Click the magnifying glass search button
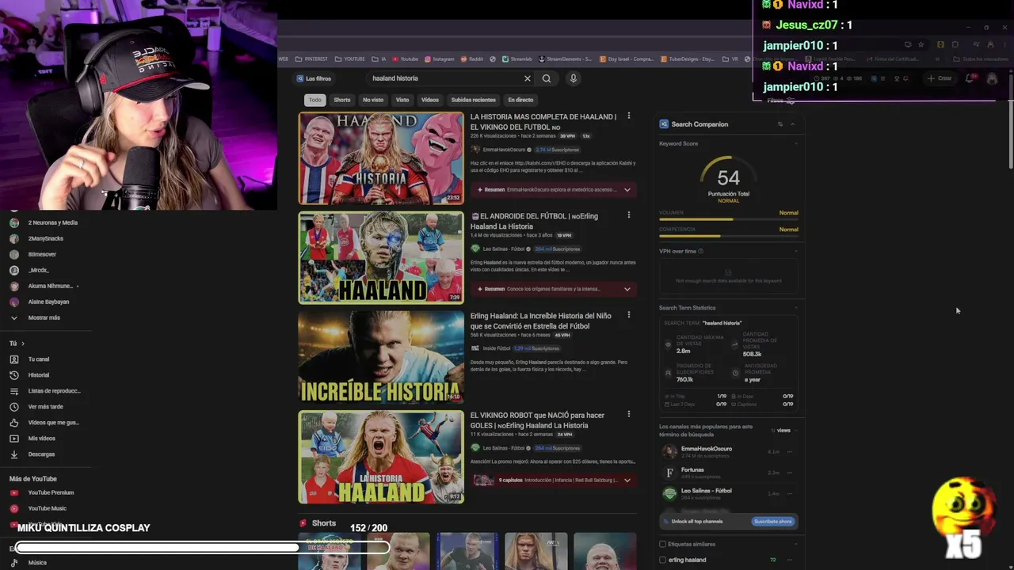 [x=547, y=78]
